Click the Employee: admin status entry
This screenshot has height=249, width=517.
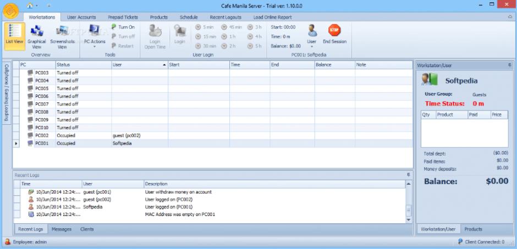point(26,242)
